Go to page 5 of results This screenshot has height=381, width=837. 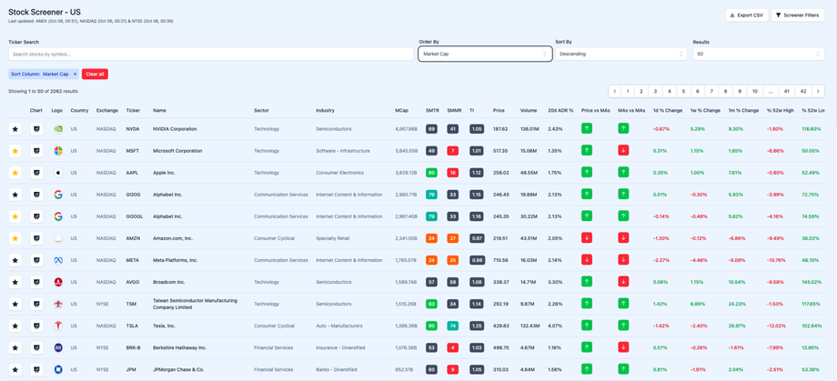pos(683,91)
